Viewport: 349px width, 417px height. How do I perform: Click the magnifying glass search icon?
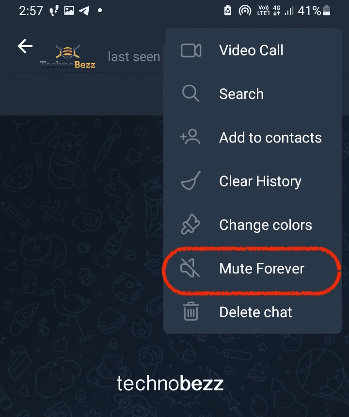click(x=190, y=94)
